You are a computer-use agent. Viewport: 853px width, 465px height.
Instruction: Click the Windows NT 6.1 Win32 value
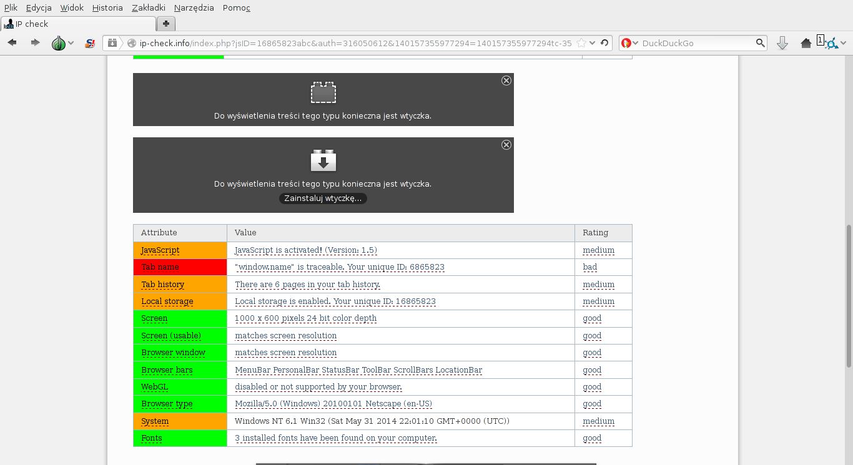click(x=372, y=421)
